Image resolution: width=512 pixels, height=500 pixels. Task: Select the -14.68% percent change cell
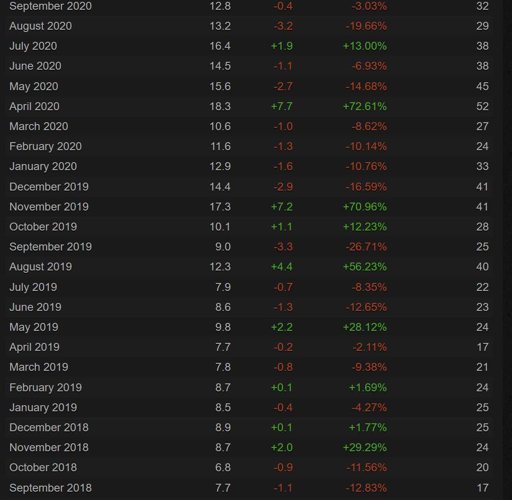366,86
